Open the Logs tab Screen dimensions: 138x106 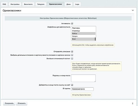(x=77, y=4)
